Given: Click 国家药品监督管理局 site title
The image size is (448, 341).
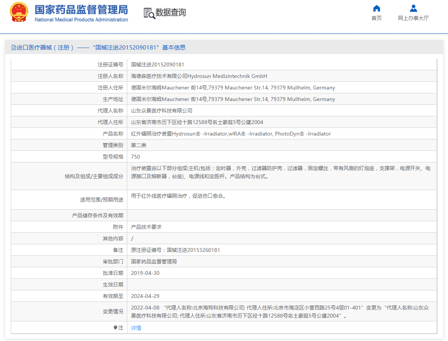Looking at the screenshot, I should pyautogui.click(x=81, y=10).
